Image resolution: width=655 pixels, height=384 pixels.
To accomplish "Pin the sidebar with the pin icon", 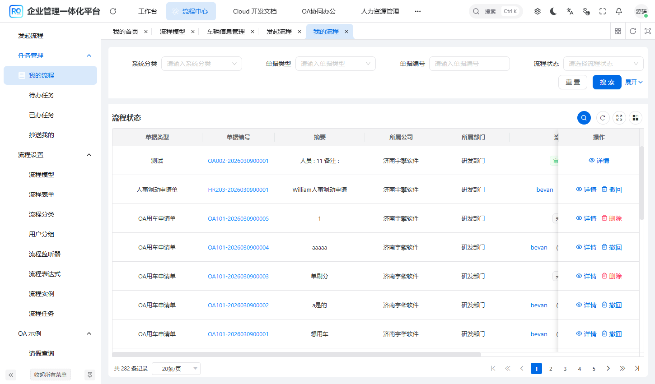I will pyautogui.click(x=90, y=375).
